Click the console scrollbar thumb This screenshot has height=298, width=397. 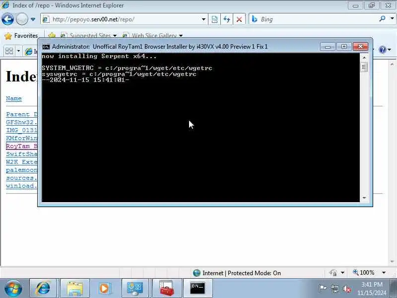point(364,67)
